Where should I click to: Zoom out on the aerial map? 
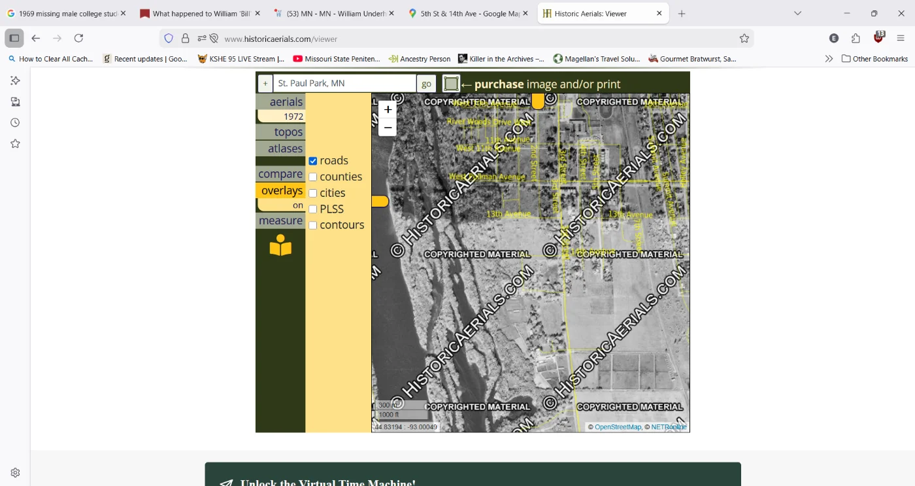pyautogui.click(x=388, y=128)
